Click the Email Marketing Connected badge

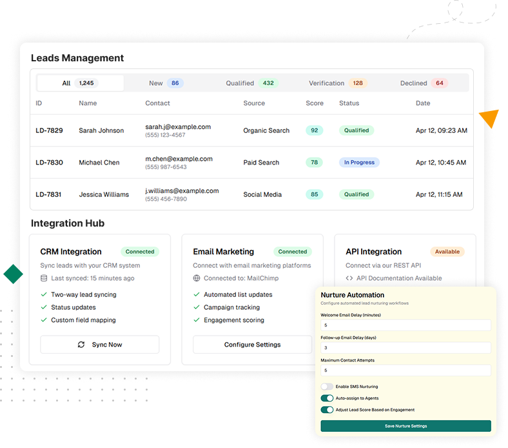[293, 252]
